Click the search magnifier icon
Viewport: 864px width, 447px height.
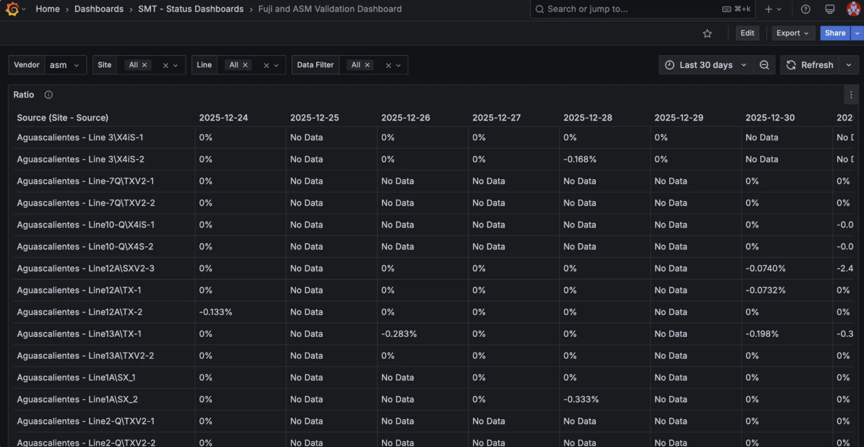539,9
